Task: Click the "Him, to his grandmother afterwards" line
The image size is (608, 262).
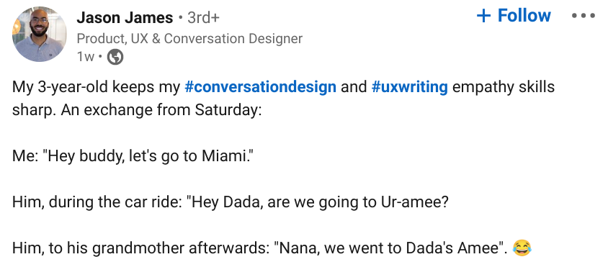Action: click(259, 248)
